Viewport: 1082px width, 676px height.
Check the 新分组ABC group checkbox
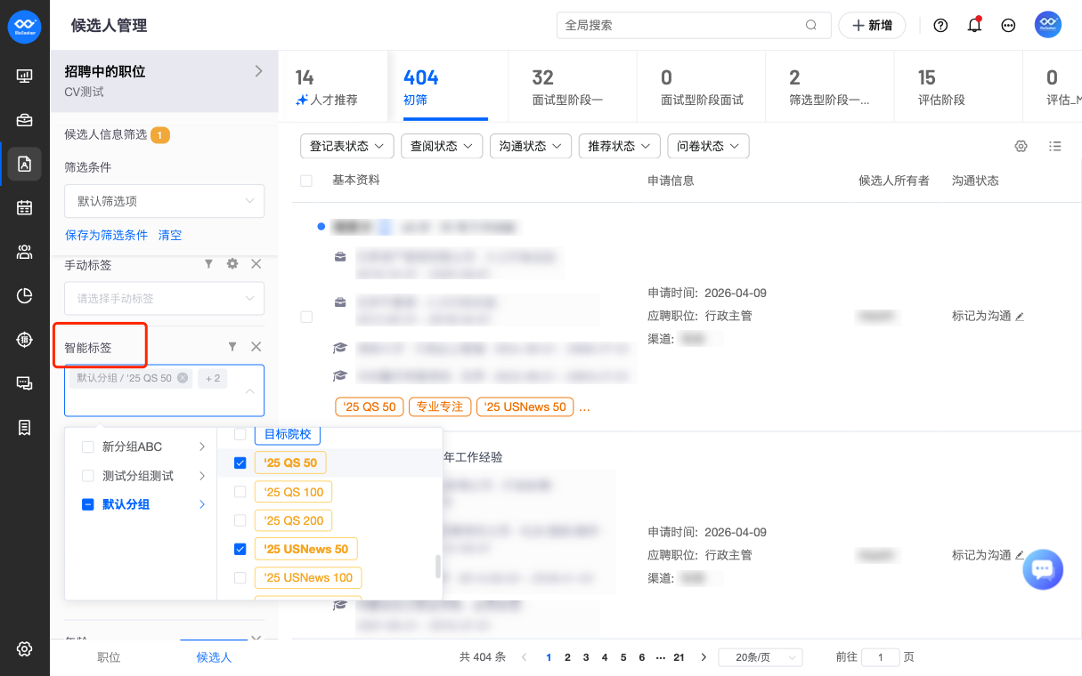click(87, 447)
